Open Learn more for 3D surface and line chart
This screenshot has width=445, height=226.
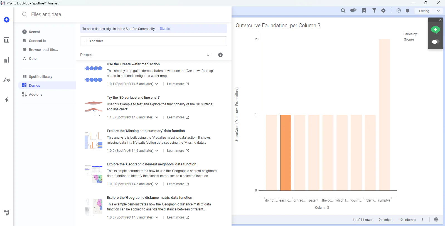click(178, 117)
